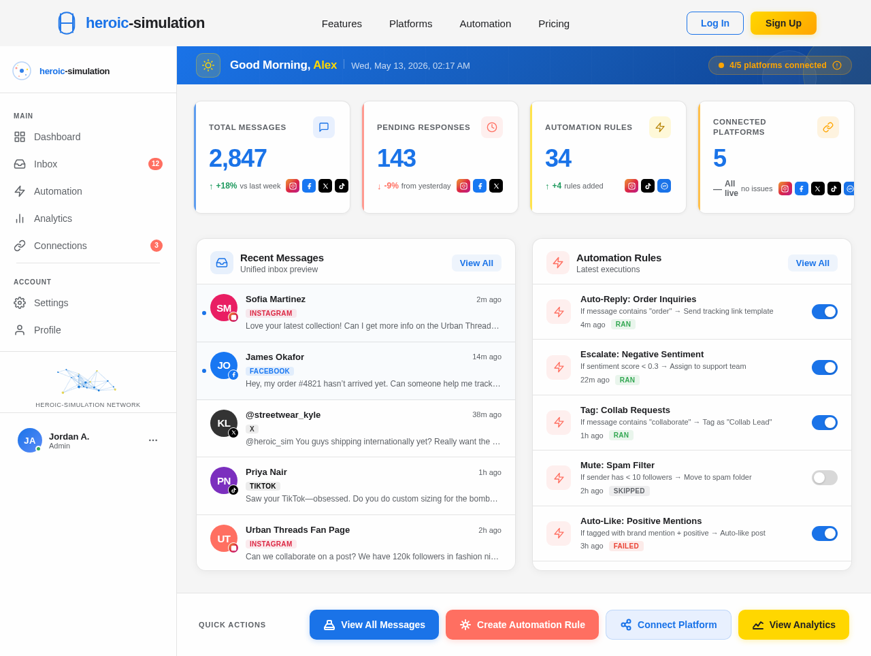
Task: Click the heroic-simulation logo icon in top navbar
Action: coord(67,23)
